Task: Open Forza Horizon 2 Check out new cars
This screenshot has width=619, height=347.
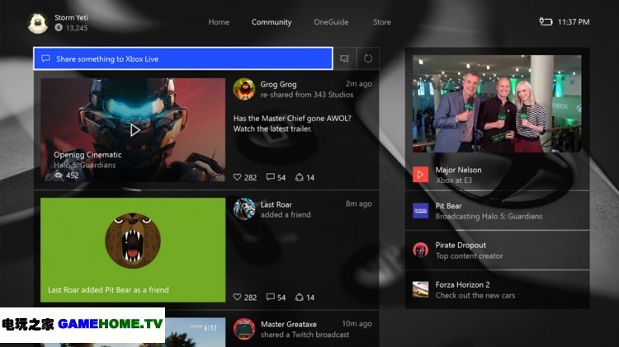Action: click(x=498, y=290)
